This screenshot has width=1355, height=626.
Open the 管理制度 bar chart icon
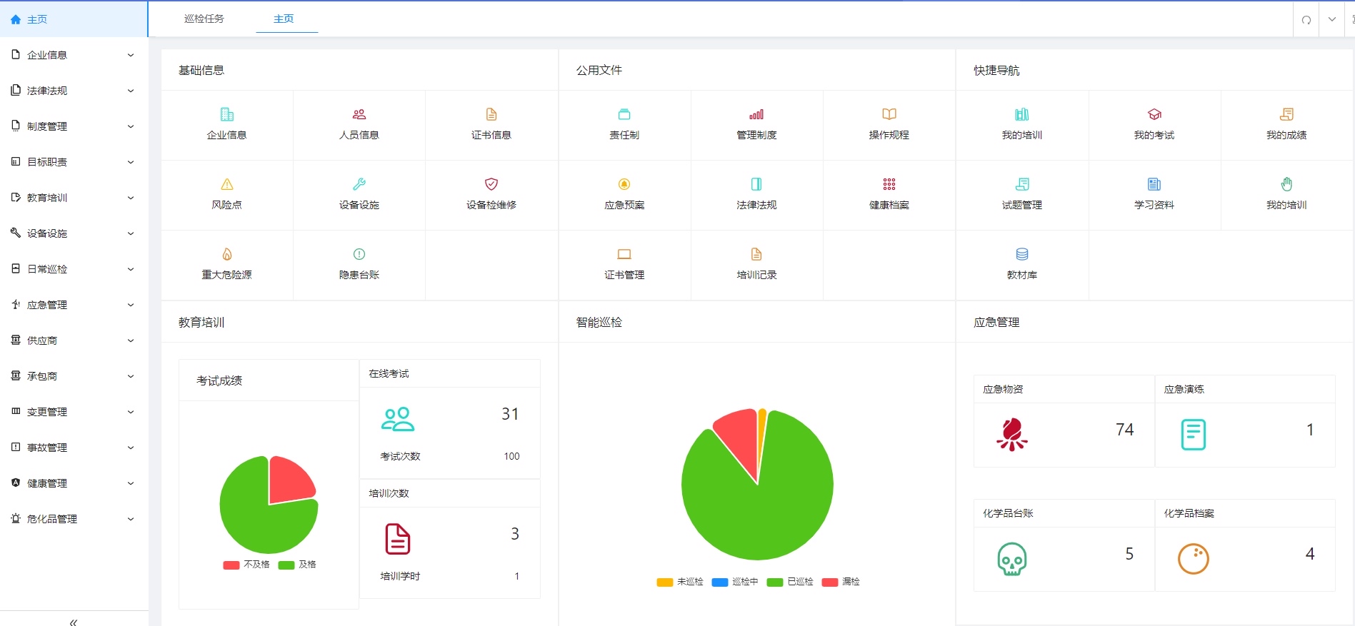[756, 114]
